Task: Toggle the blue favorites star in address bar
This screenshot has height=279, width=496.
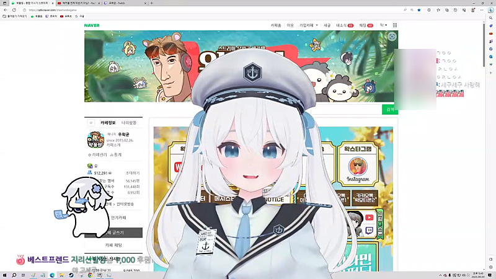Action: [419, 10]
